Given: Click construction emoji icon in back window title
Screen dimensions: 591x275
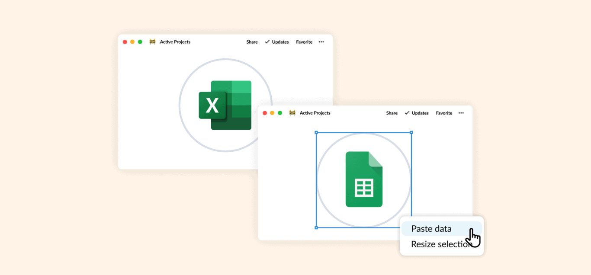Looking at the screenshot, I should coord(152,42).
